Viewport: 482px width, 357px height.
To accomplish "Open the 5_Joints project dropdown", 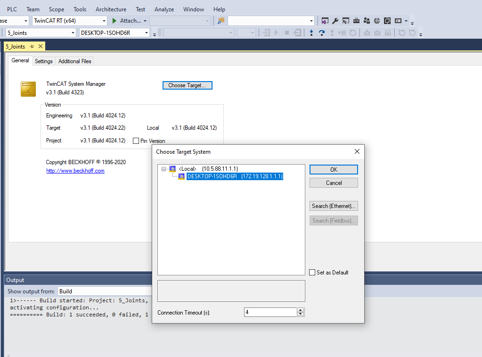I will (73, 33).
